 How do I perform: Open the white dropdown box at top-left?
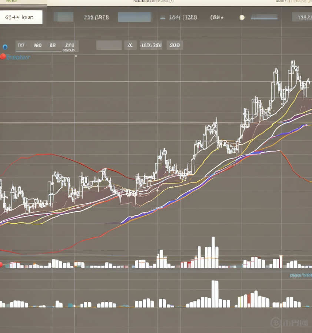coord(21,17)
